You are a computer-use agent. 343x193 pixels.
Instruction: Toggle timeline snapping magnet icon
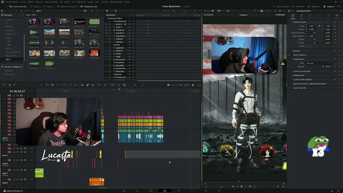tap(82, 85)
